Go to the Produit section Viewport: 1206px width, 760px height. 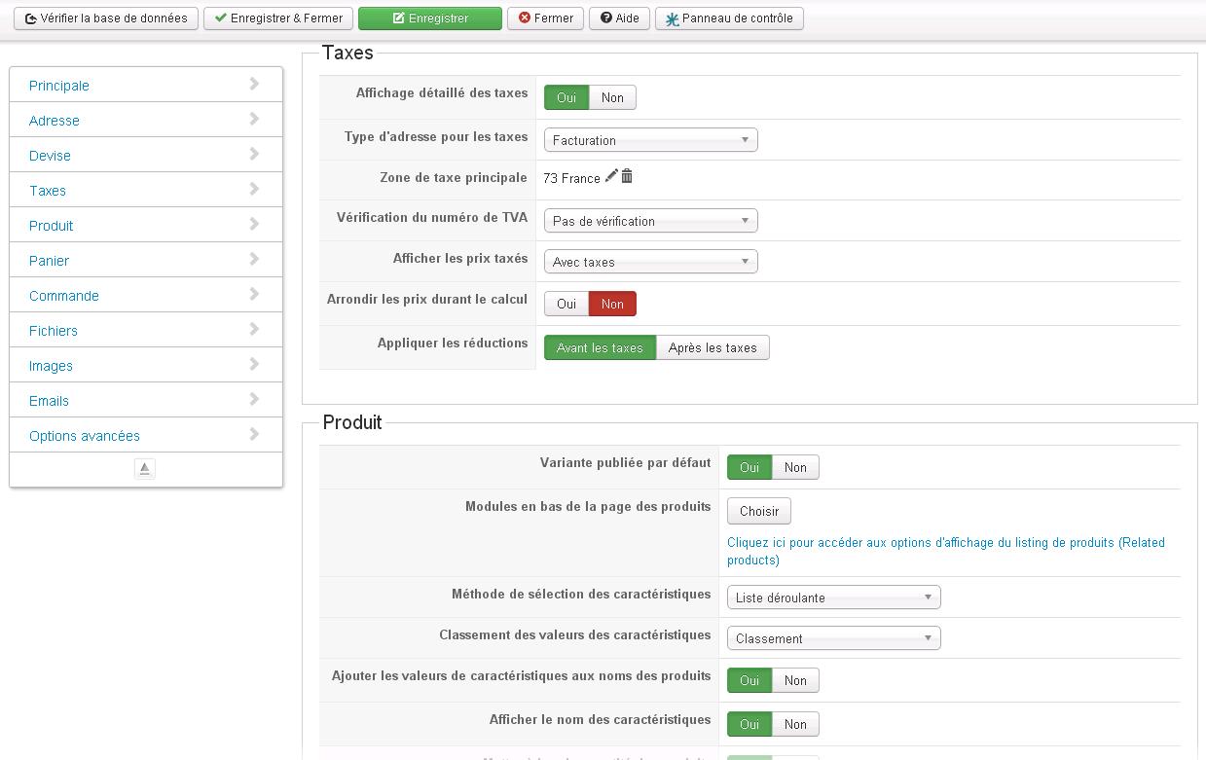[x=146, y=225]
